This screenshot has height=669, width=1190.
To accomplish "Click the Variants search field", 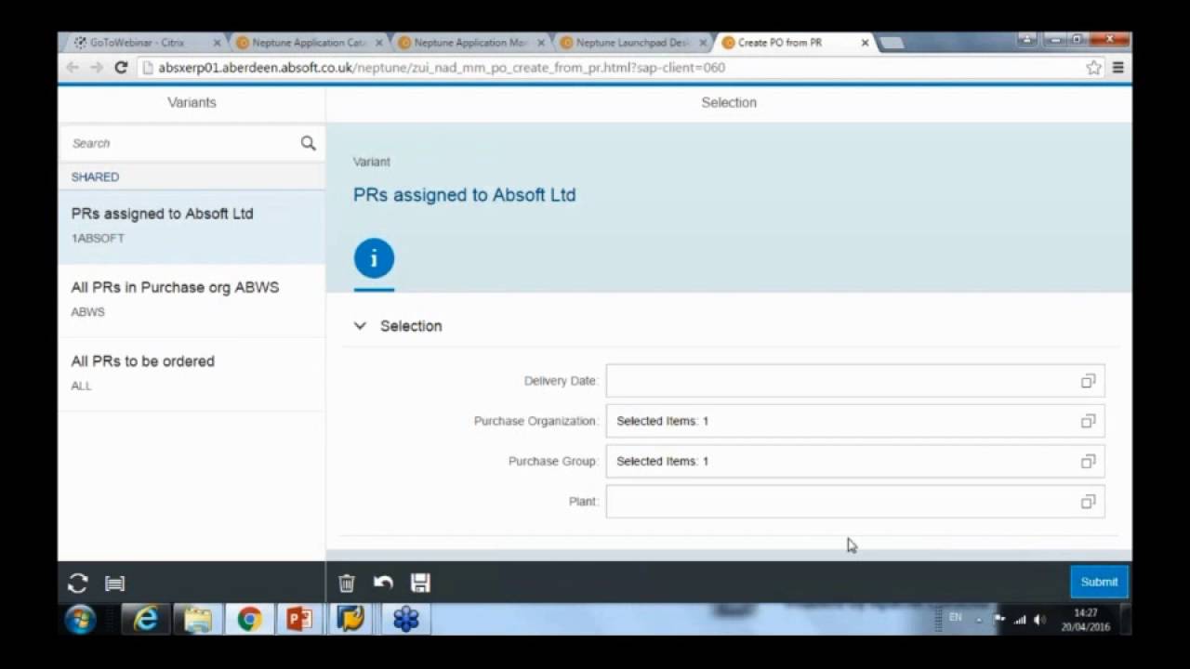I will [x=182, y=143].
